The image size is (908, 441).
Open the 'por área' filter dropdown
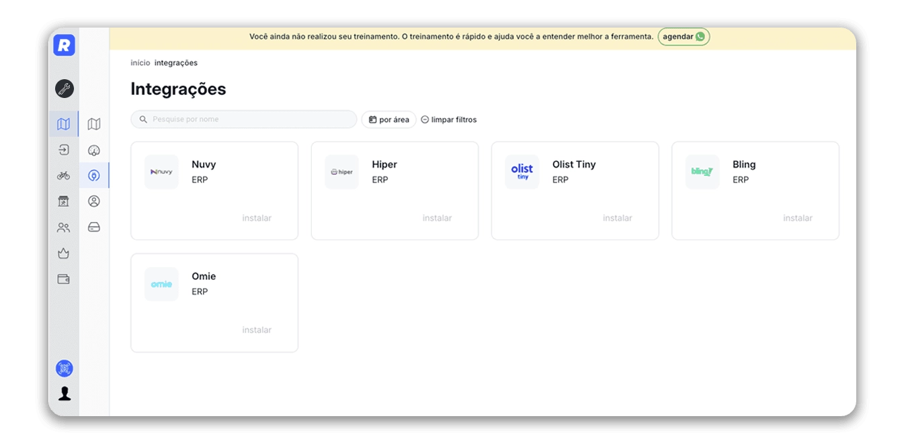point(389,119)
